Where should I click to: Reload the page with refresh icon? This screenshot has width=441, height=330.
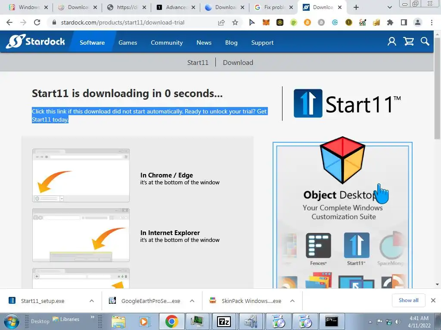(x=37, y=22)
